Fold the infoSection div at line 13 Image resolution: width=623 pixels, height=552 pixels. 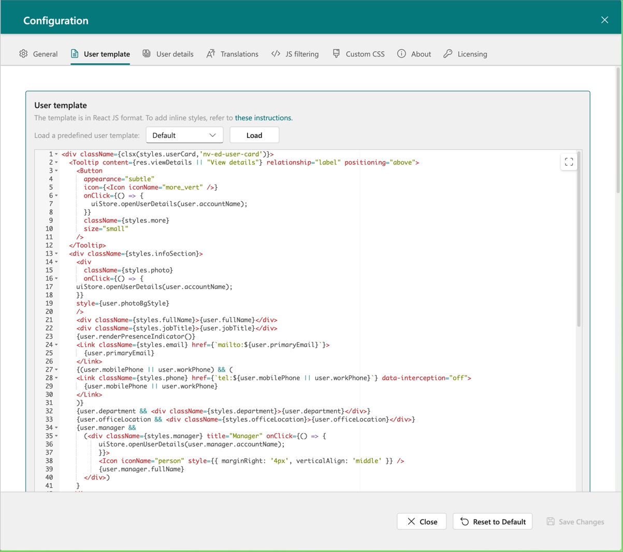56,254
